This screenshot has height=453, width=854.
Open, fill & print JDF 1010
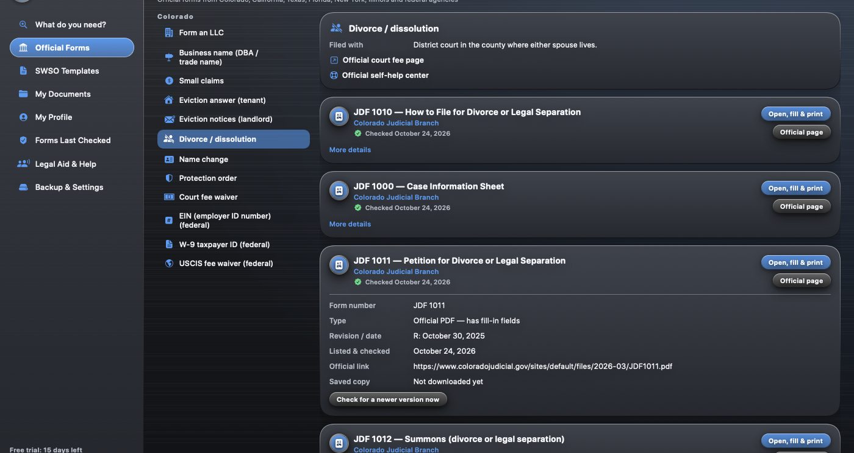coord(795,114)
